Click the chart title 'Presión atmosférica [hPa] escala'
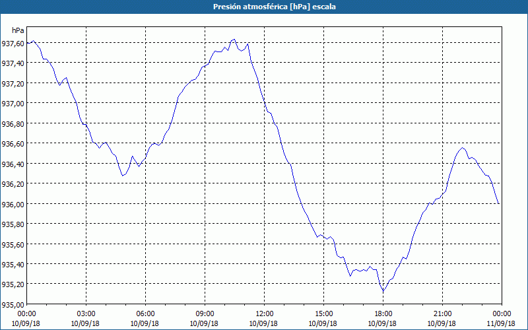This screenshot has height=330, width=528. 274,7
